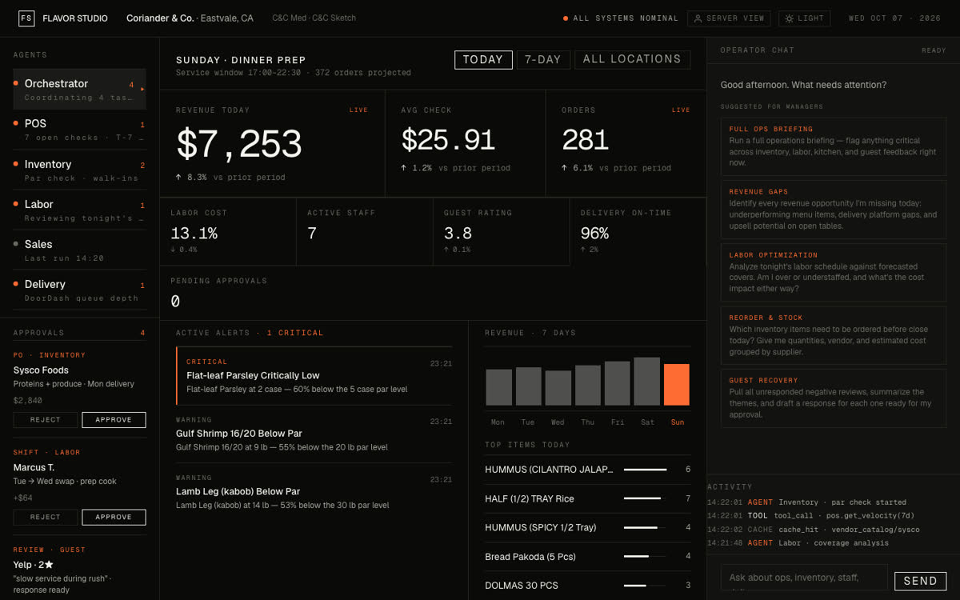Click the Orchestrator orange arrow indicator
960x600 pixels.
tap(142, 89)
